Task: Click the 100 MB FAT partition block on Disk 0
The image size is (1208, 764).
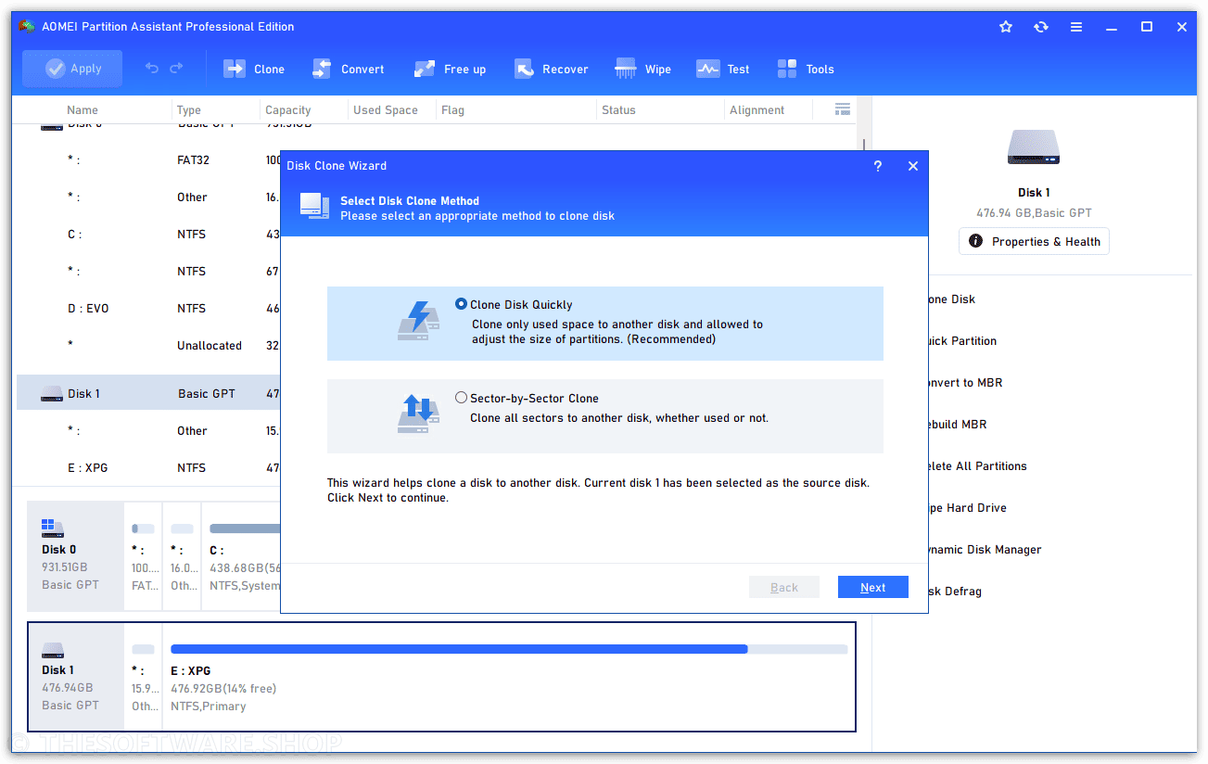Action: tap(143, 556)
